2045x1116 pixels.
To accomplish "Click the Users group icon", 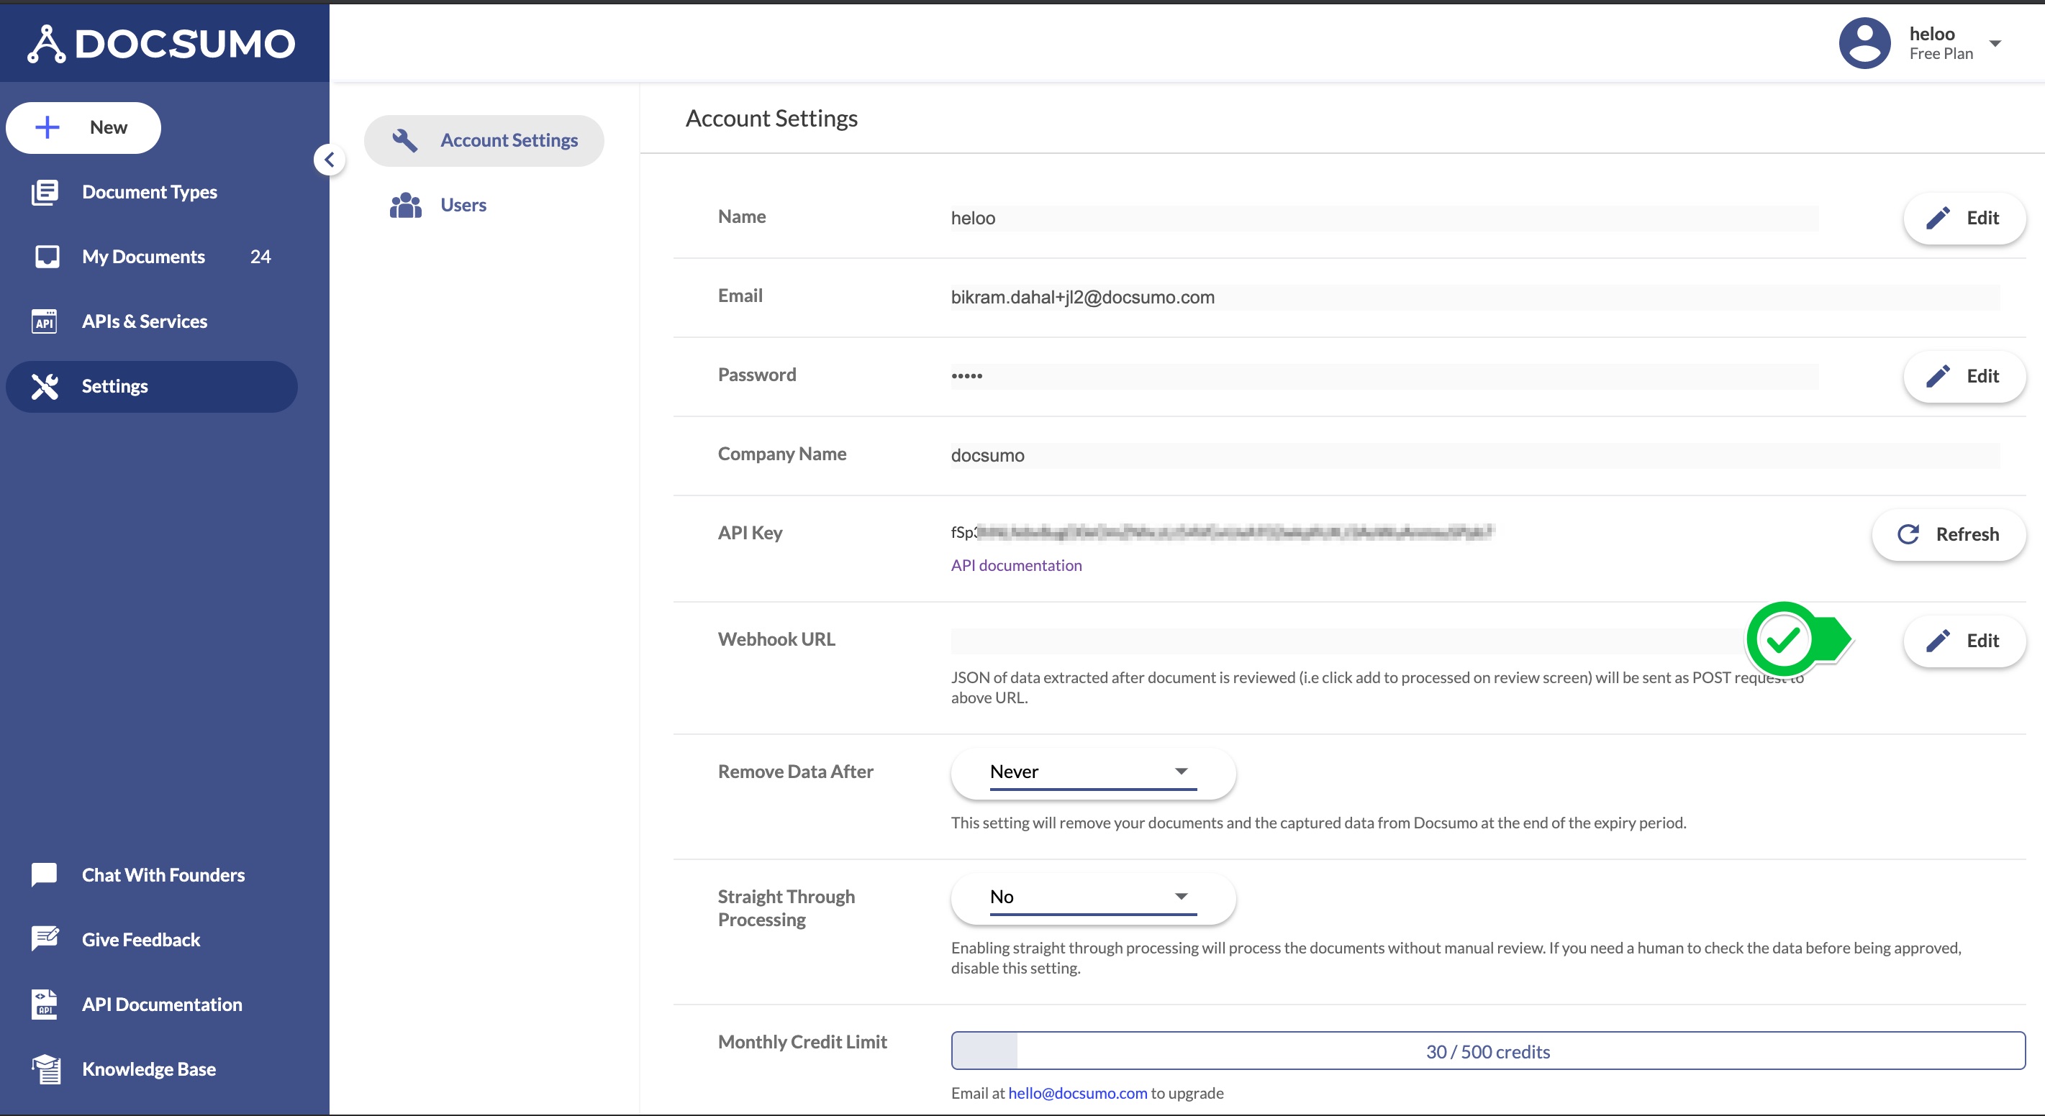I will point(406,206).
